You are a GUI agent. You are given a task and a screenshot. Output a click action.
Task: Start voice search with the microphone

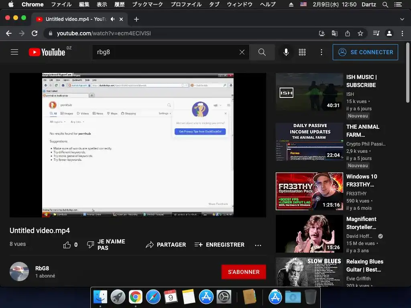point(286,52)
